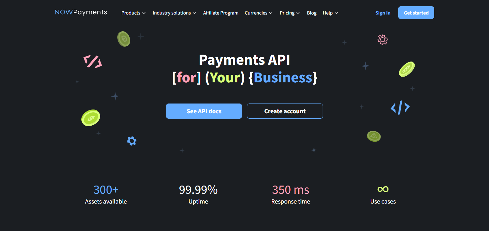Click the "Uptime" label
Screen dimensions: 489x231
pos(198,202)
